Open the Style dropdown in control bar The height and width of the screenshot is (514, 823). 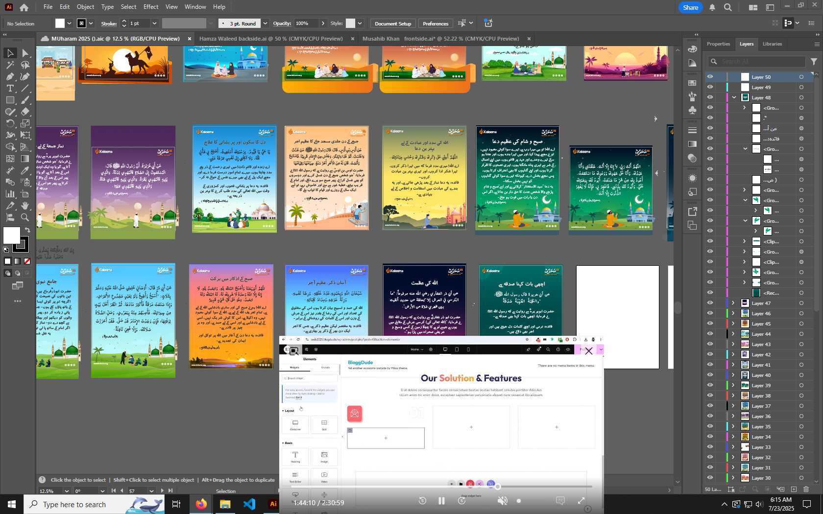[360, 23]
